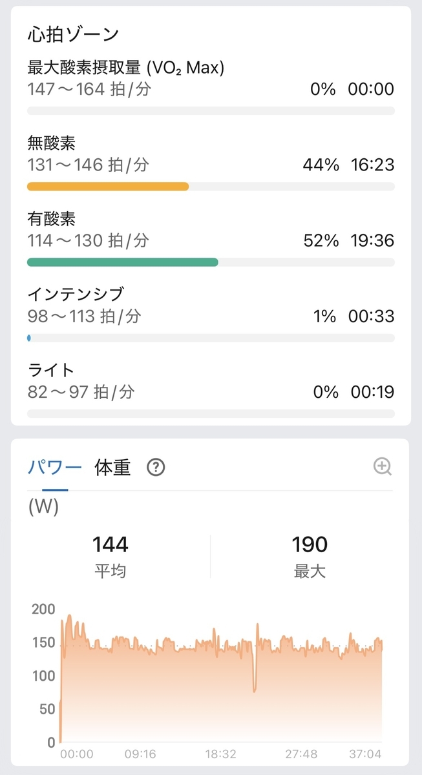Tap the 心拍ゾーン section heading
Screen dimensions: 422x775
[x=73, y=35]
